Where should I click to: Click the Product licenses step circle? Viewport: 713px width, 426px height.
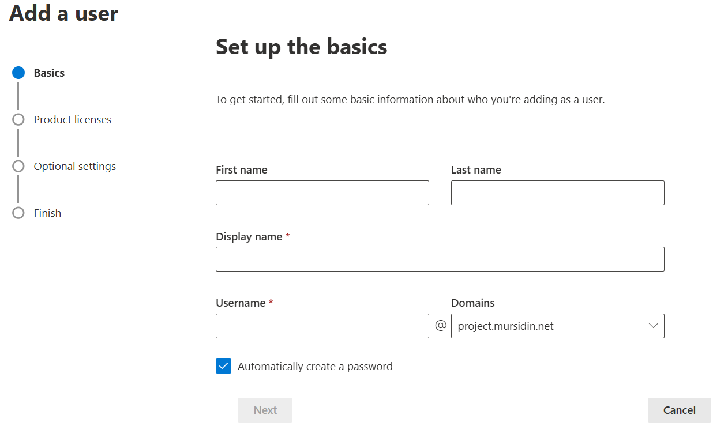pyautogui.click(x=18, y=119)
